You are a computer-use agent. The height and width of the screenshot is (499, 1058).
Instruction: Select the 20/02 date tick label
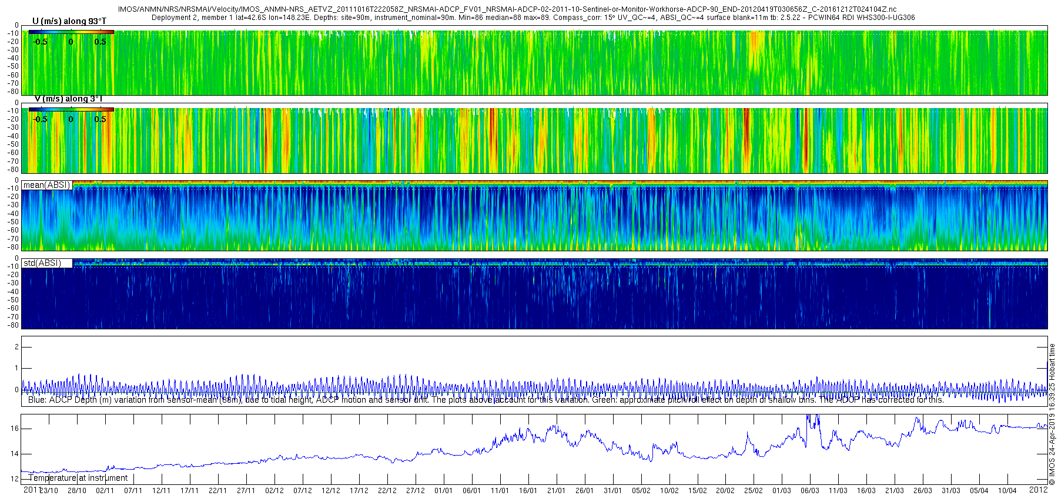point(725,491)
